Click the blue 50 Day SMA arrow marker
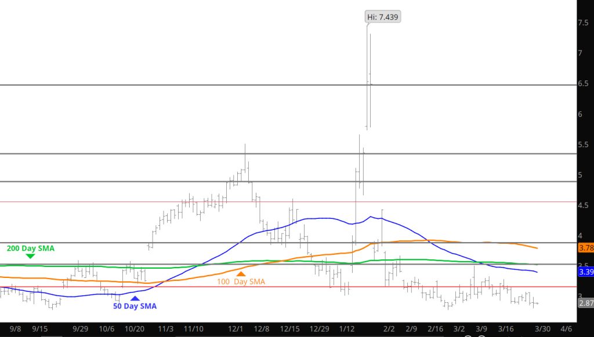 point(135,298)
